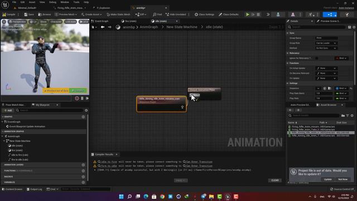
Task: Click the Compile toolbar button
Action: point(9,15)
